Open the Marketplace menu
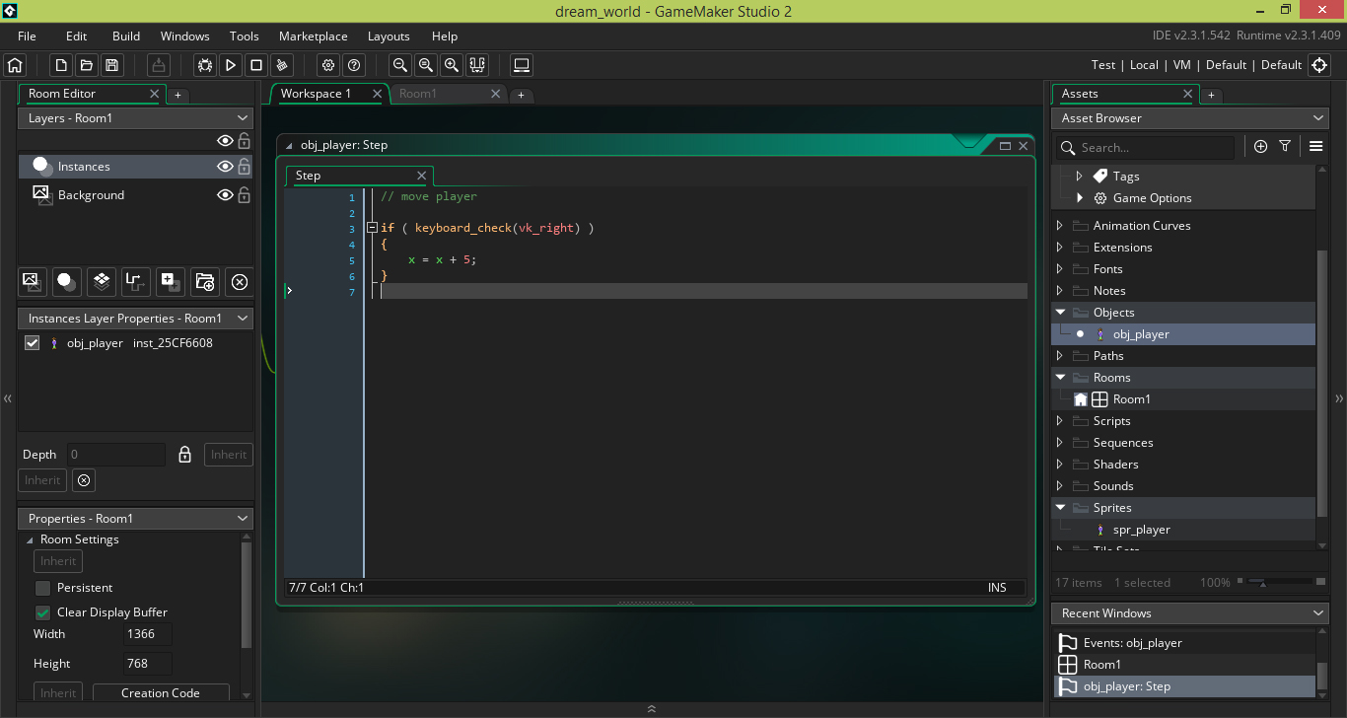This screenshot has width=1347, height=718. 314,36
